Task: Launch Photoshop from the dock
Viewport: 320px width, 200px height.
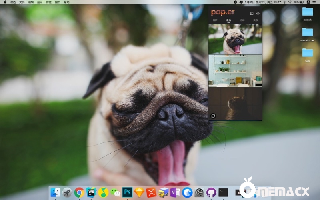Action: coord(127,192)
